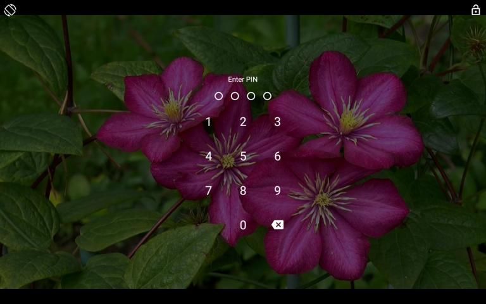Select the 4 key
The image size is (486, 304).
(209, 156)
